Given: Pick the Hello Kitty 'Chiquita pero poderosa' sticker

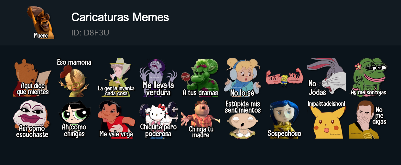Looking at the screenshot, I should click(x=158, y=119).
